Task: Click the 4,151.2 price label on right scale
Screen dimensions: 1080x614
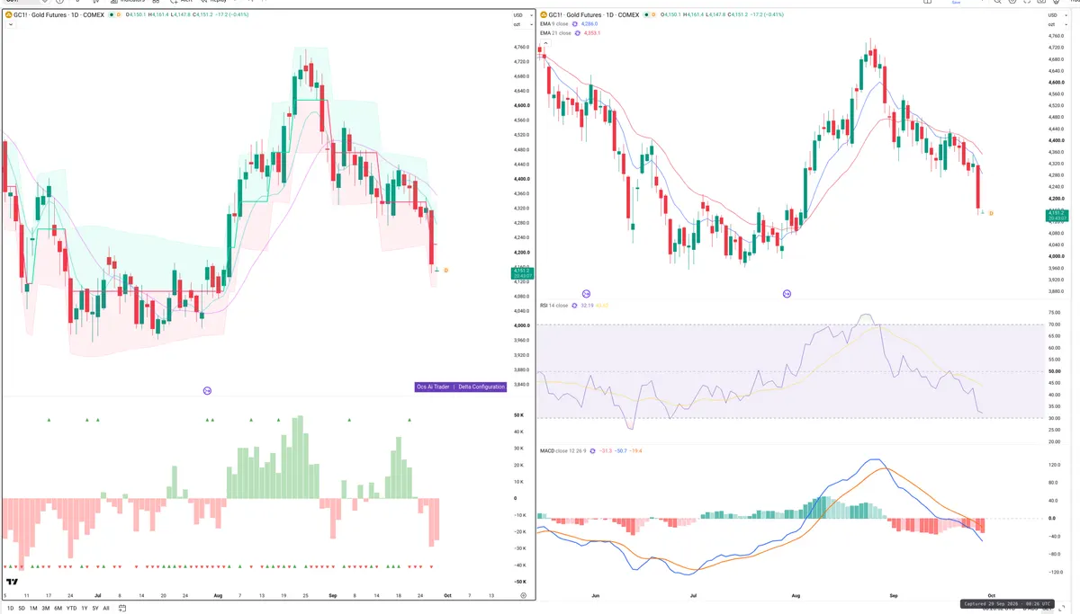Action: (x=1057, y=215)
